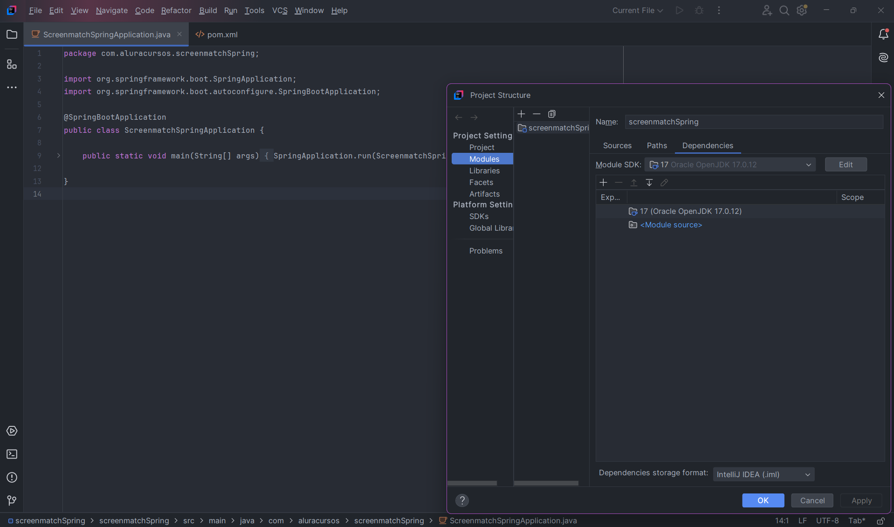894x527 pixels.
Task: Open Search Everywhere magnifier icon
Action: click(x=784, y=10)
